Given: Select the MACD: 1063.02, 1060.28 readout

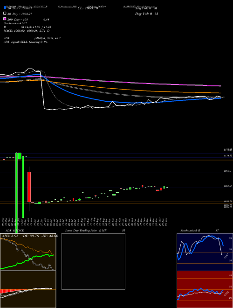Looking at the screenshot, I should tap(27, 31).
